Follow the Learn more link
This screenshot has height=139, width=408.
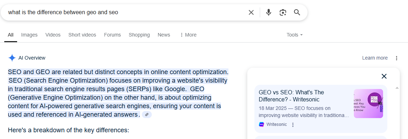pos(375,58)
